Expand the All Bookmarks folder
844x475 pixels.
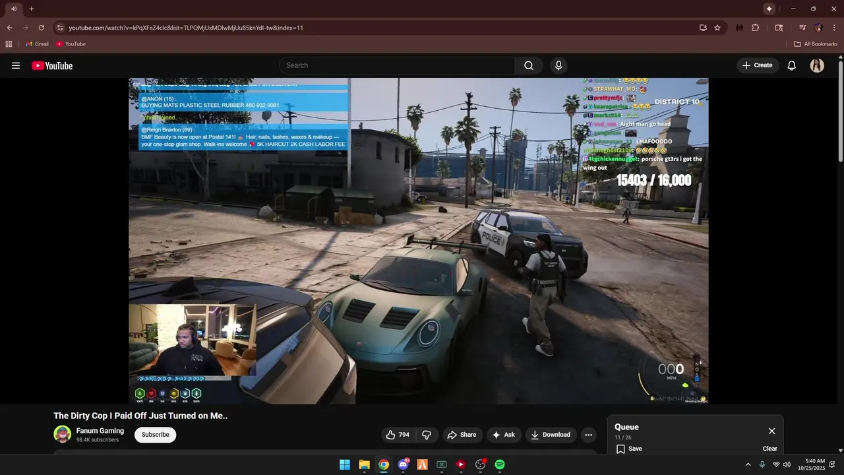click(x=816, y=44)
